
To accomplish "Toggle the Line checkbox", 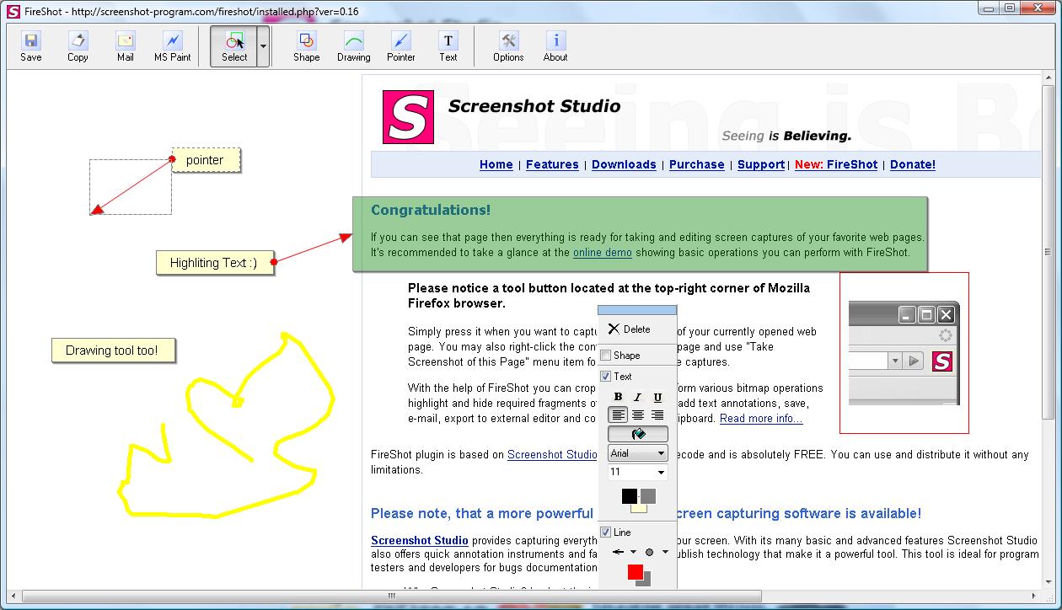I will (x=605, y=532).
